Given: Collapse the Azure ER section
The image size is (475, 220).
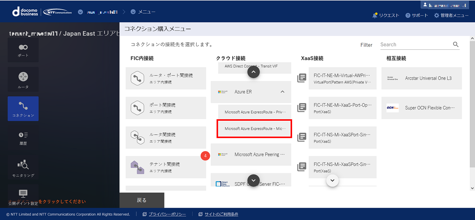Looking at the screenshot, I should coord(282,92).
